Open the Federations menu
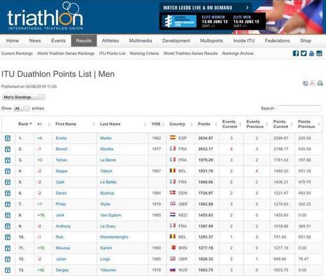This screenshot has width=326, height=276. pos(277,41)
